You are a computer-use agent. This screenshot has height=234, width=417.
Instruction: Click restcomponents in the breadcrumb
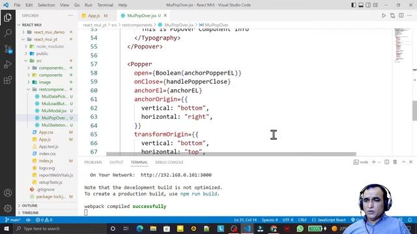(x=137, y=25)
